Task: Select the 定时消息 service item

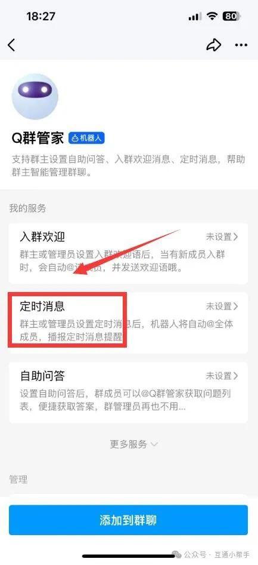Action: (x=128, y=323)
